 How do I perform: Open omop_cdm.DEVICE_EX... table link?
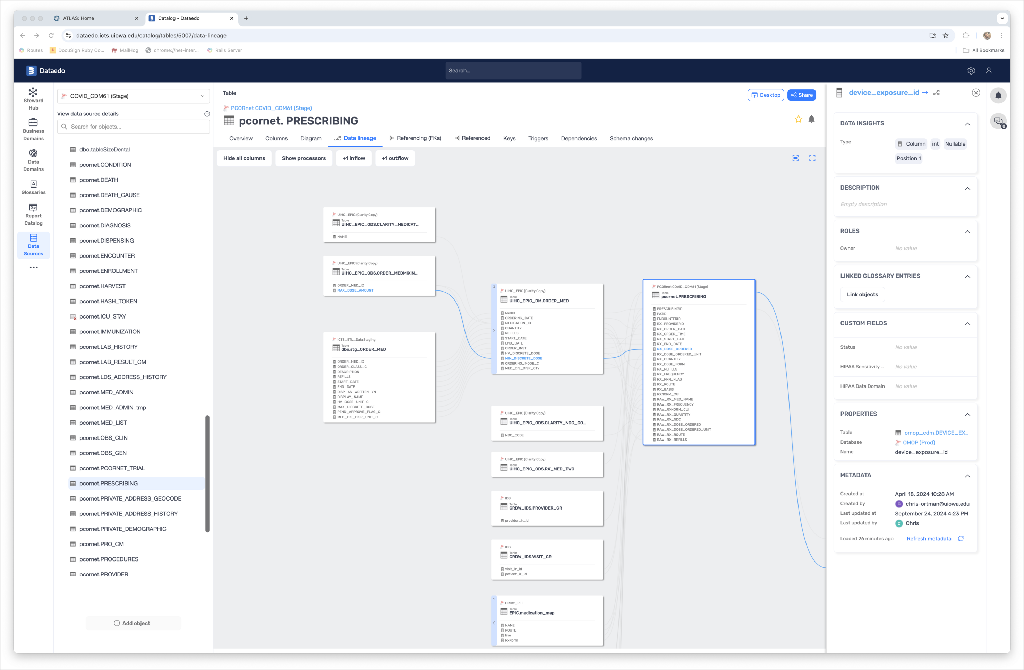point(936,433)
